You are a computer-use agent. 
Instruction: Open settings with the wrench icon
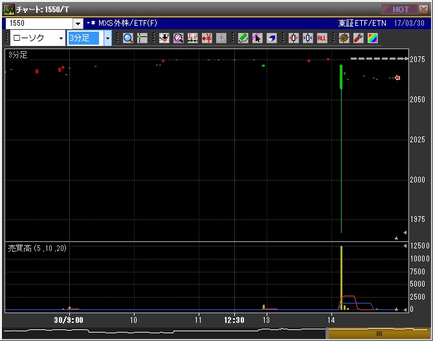(358, 38)
